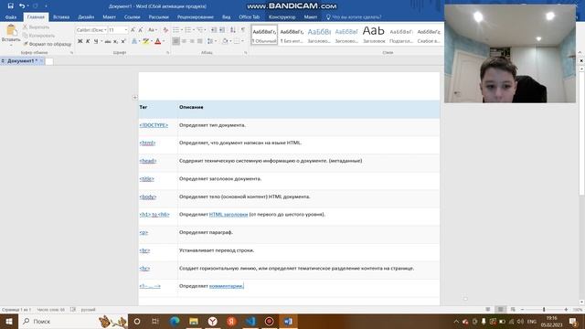Click the HTML заголовки hyperlink
585x329 pixels.
(x=229, y=215)
